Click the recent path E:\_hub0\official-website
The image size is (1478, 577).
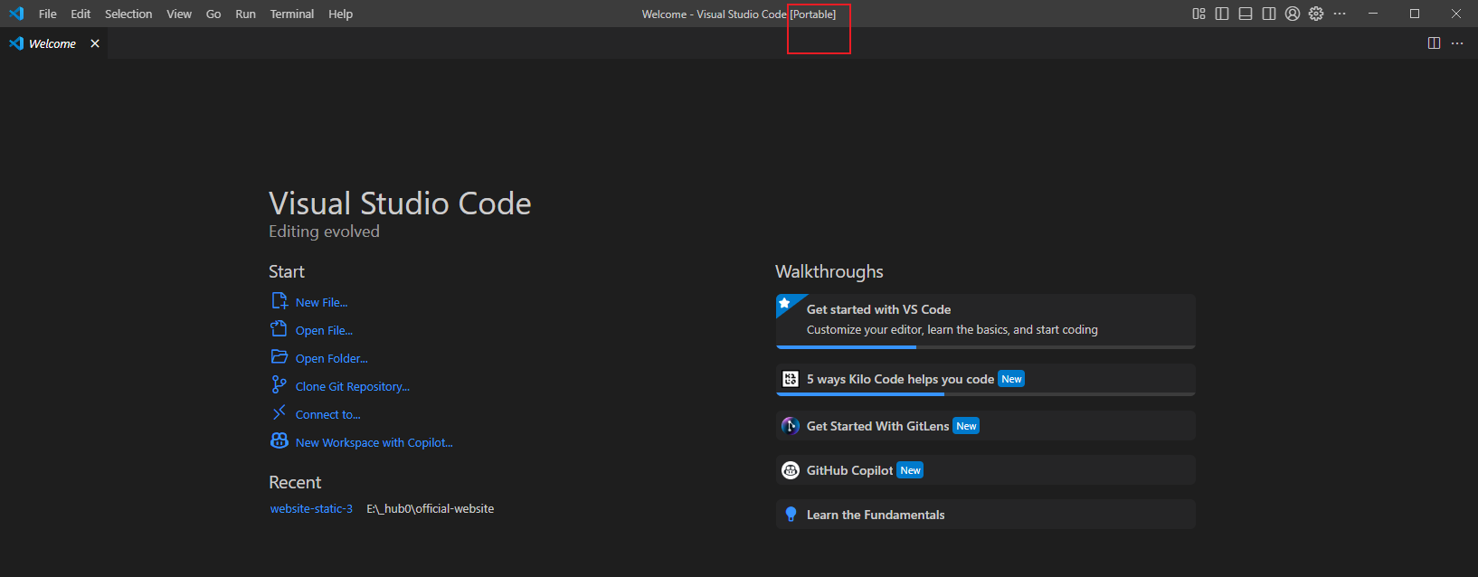[431, 508]
